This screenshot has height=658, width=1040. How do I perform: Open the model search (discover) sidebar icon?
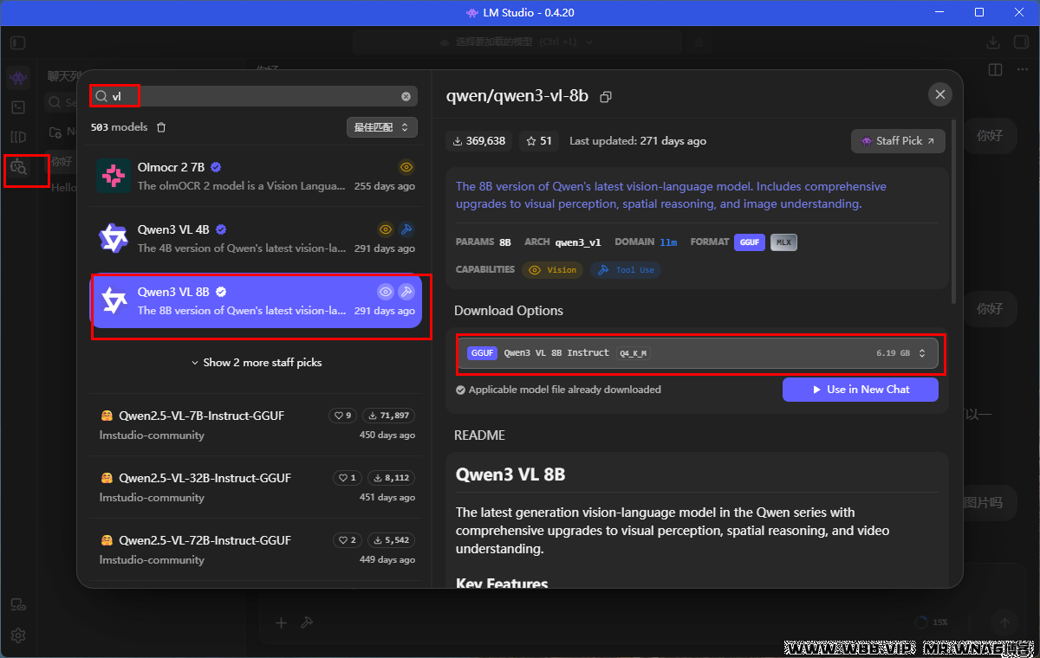pyautogui.click(x=18, y=167)
